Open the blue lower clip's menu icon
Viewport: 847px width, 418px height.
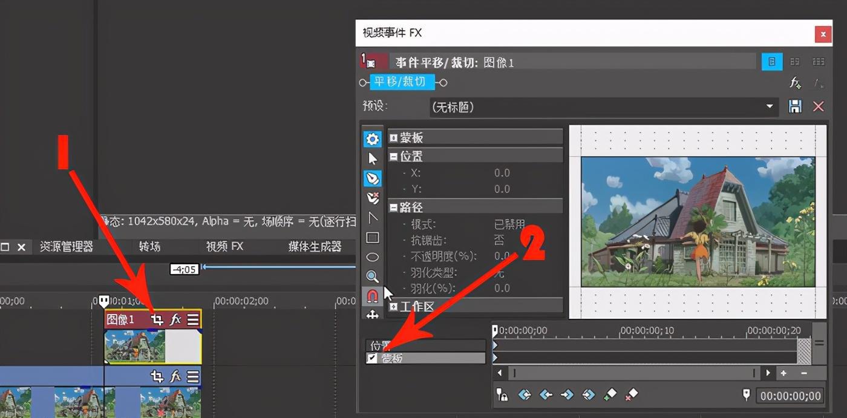pos(192,376)
